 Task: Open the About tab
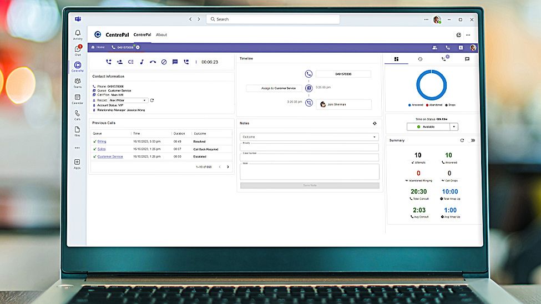161,35
